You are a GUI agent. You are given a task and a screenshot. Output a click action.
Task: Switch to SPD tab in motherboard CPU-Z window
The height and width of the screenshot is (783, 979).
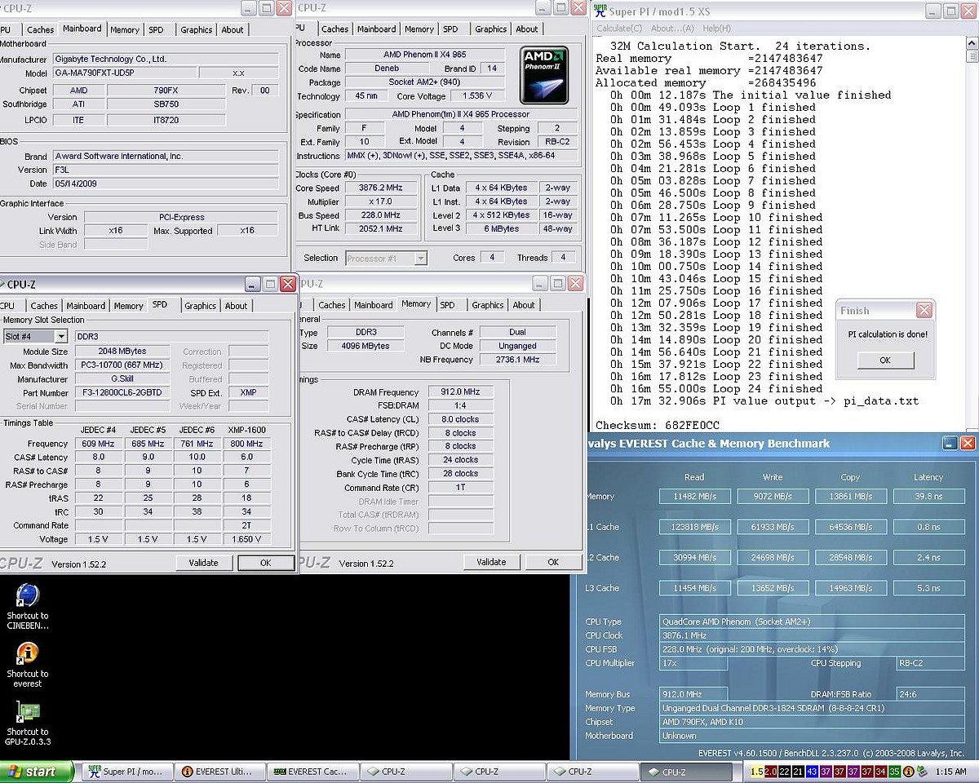coord(156,29)
